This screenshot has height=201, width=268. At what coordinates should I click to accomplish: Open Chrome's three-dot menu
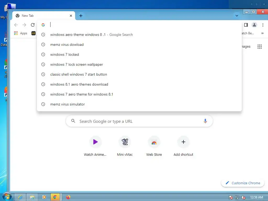click(x=263, y=25)
